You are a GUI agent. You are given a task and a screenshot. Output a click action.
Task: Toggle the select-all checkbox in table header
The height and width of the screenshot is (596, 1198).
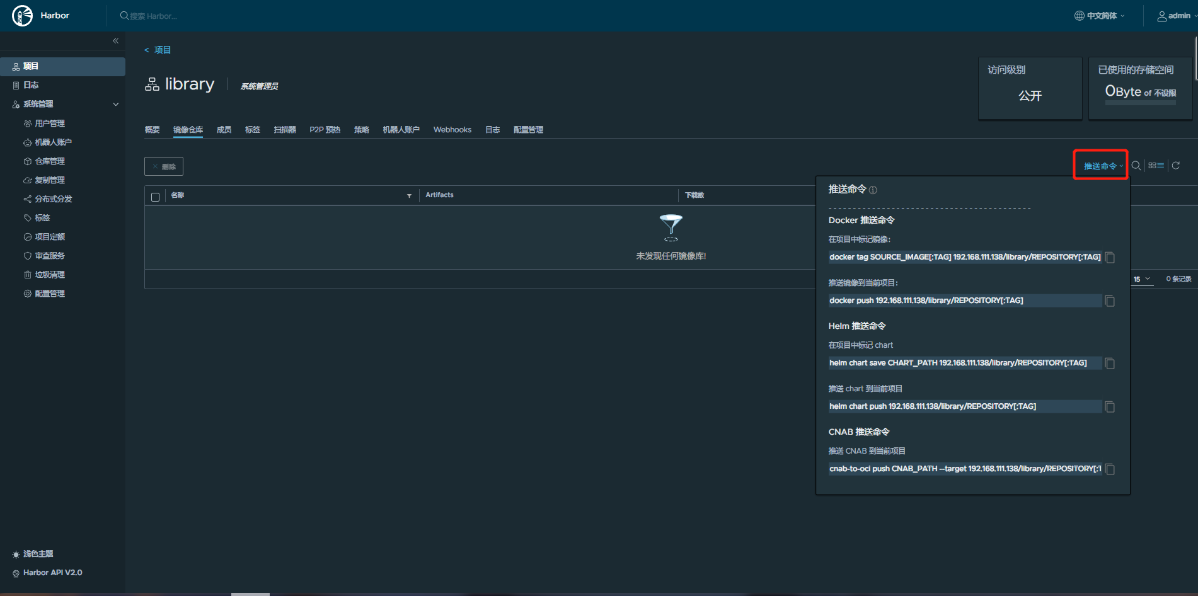(155, 197)
